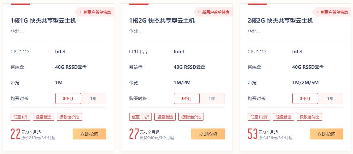
Task: Click the 低至1.2折 discount tag
Action: click(259, 117)
